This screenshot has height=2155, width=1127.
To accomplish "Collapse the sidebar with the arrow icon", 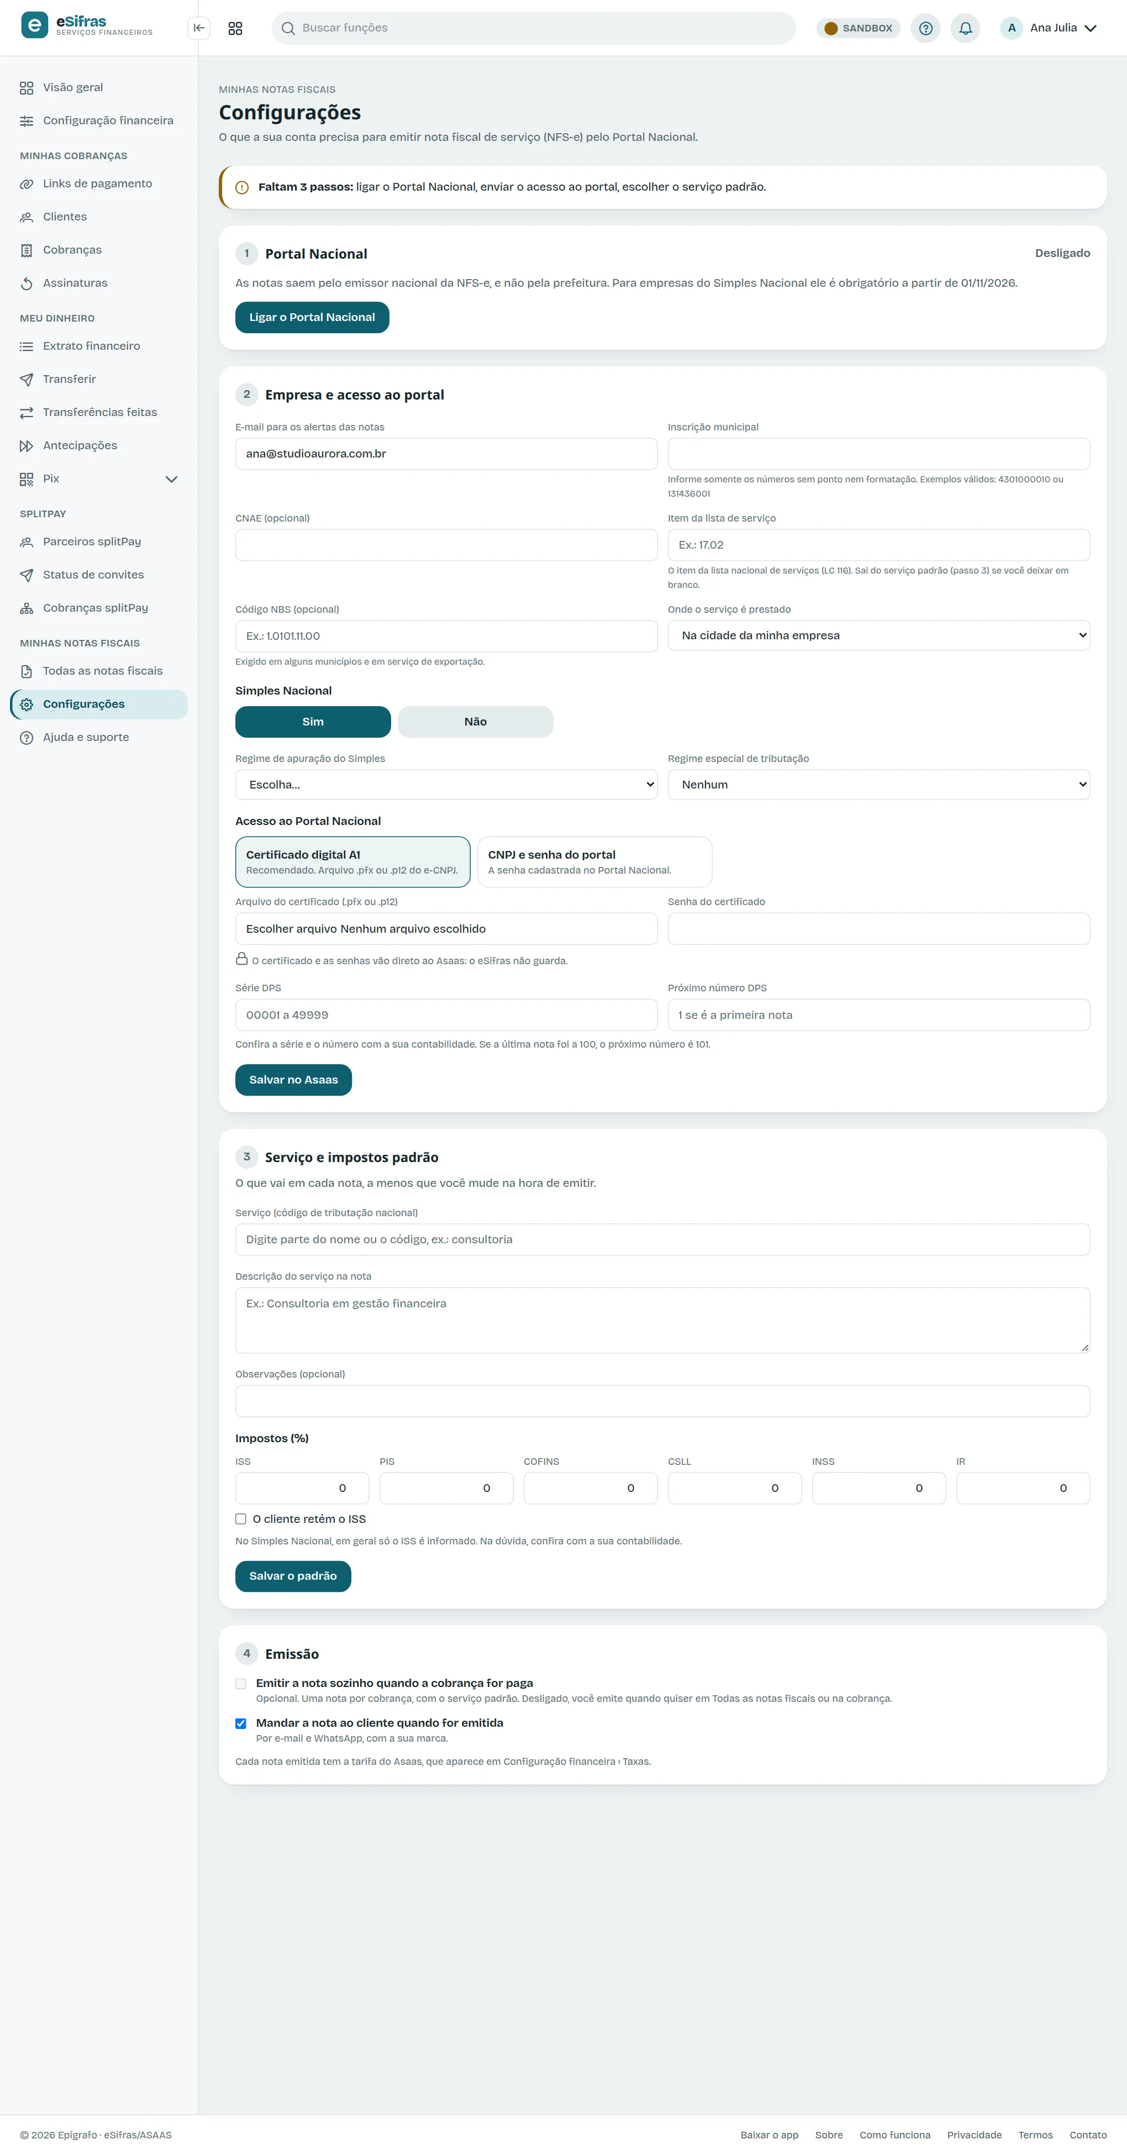I will click(198, 28).
